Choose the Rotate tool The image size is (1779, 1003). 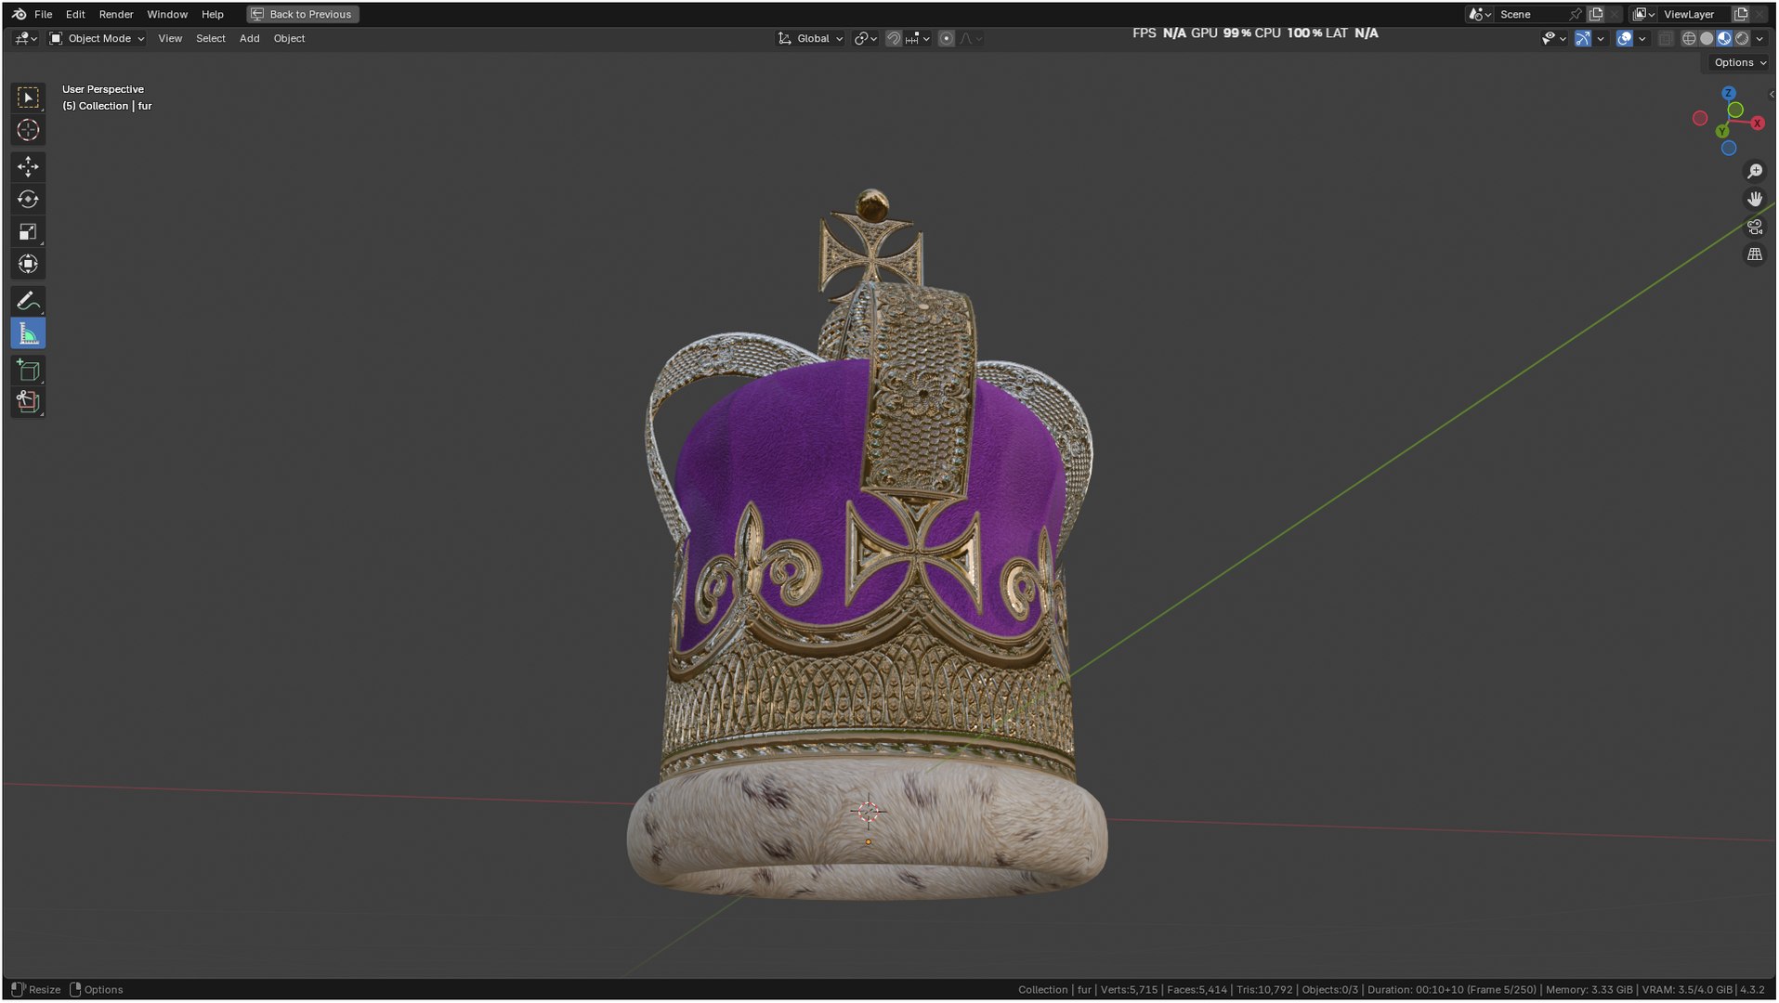pyautogui.click(x=28, y=199)
